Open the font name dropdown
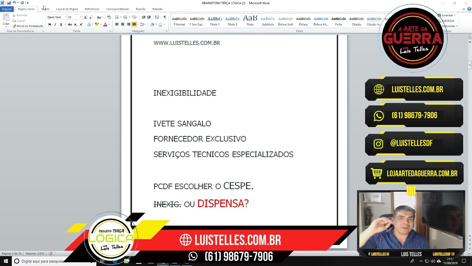The width and height of the screenshot is (472, 266). click(x=66, y=17)
